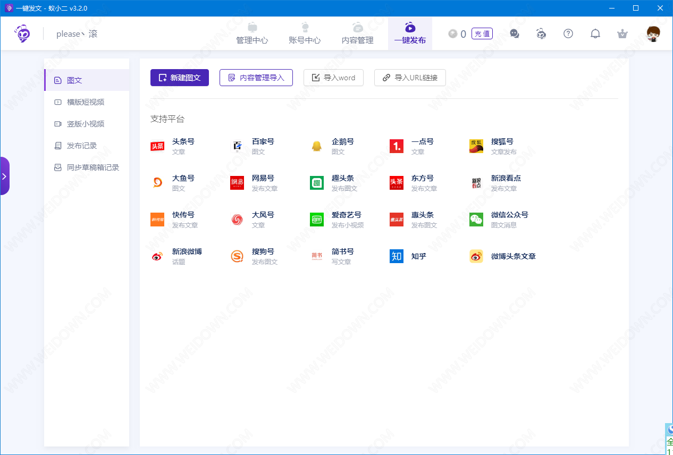This screenshot has width=673, height=455.
Task: Click the notification bell icon
Action: (595, 34)
